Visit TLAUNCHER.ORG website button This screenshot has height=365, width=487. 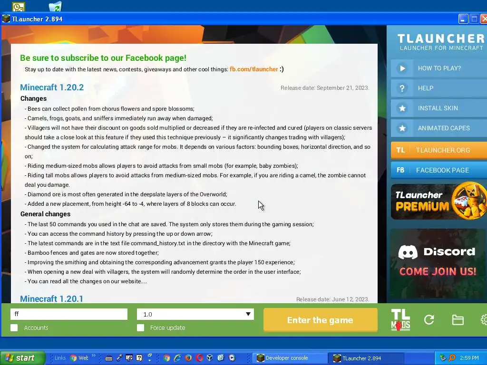[439, 150]
